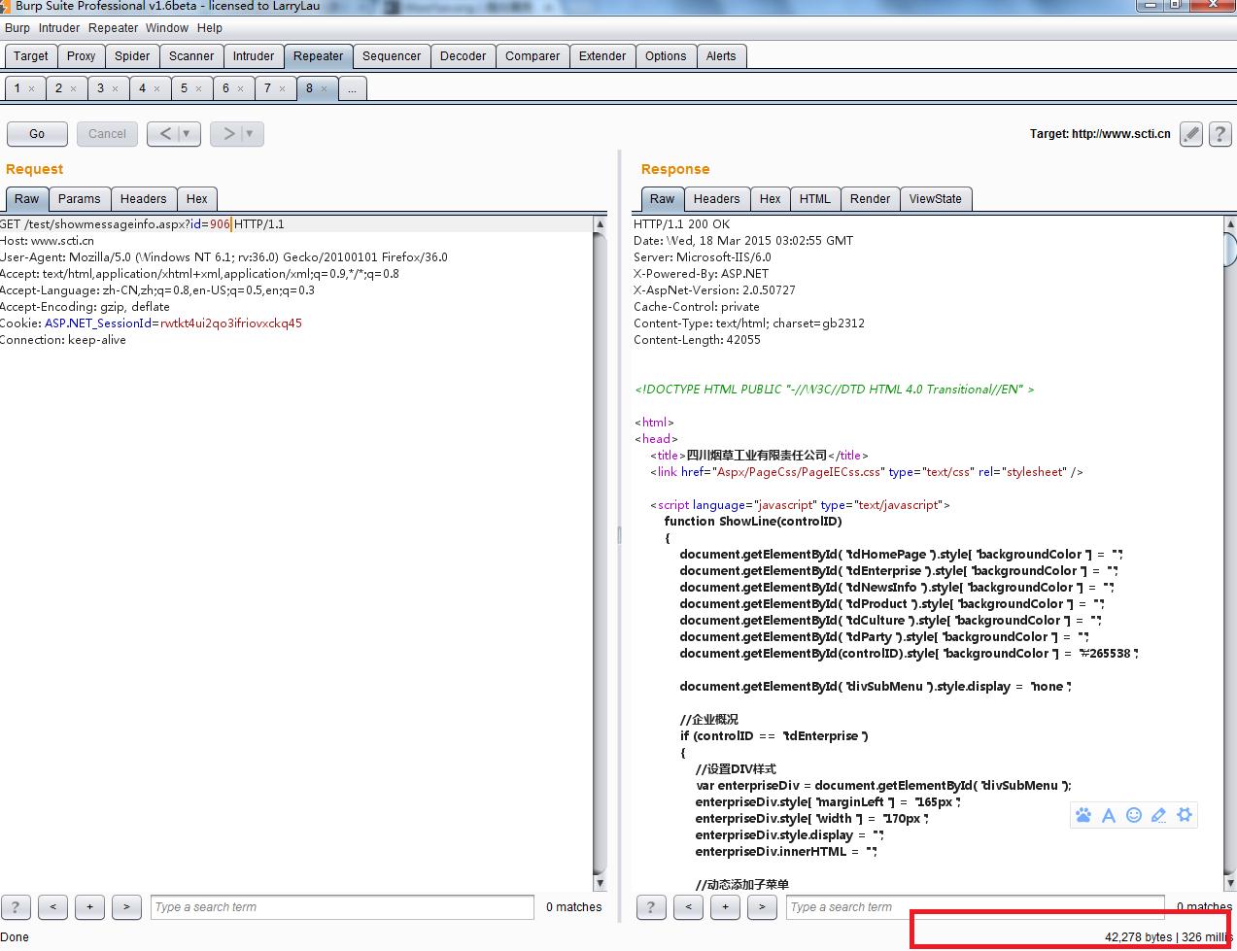Open the back history dropdown arrow
Screen dimensions: 1237x951
tap(189, 134)
